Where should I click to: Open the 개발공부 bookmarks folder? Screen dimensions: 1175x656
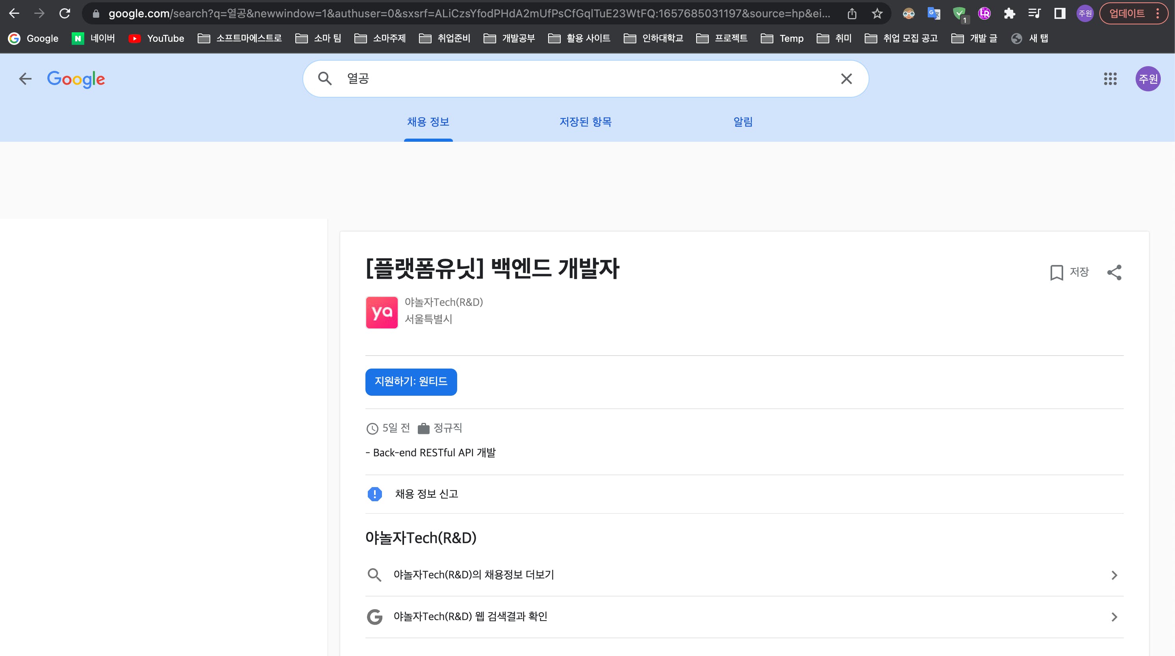click(x=509, y=38)
